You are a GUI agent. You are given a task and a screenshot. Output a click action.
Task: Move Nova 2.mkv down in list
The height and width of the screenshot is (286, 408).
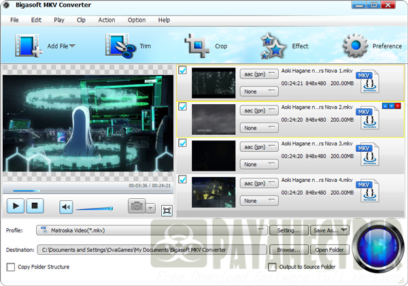click(x=392, y=106)
